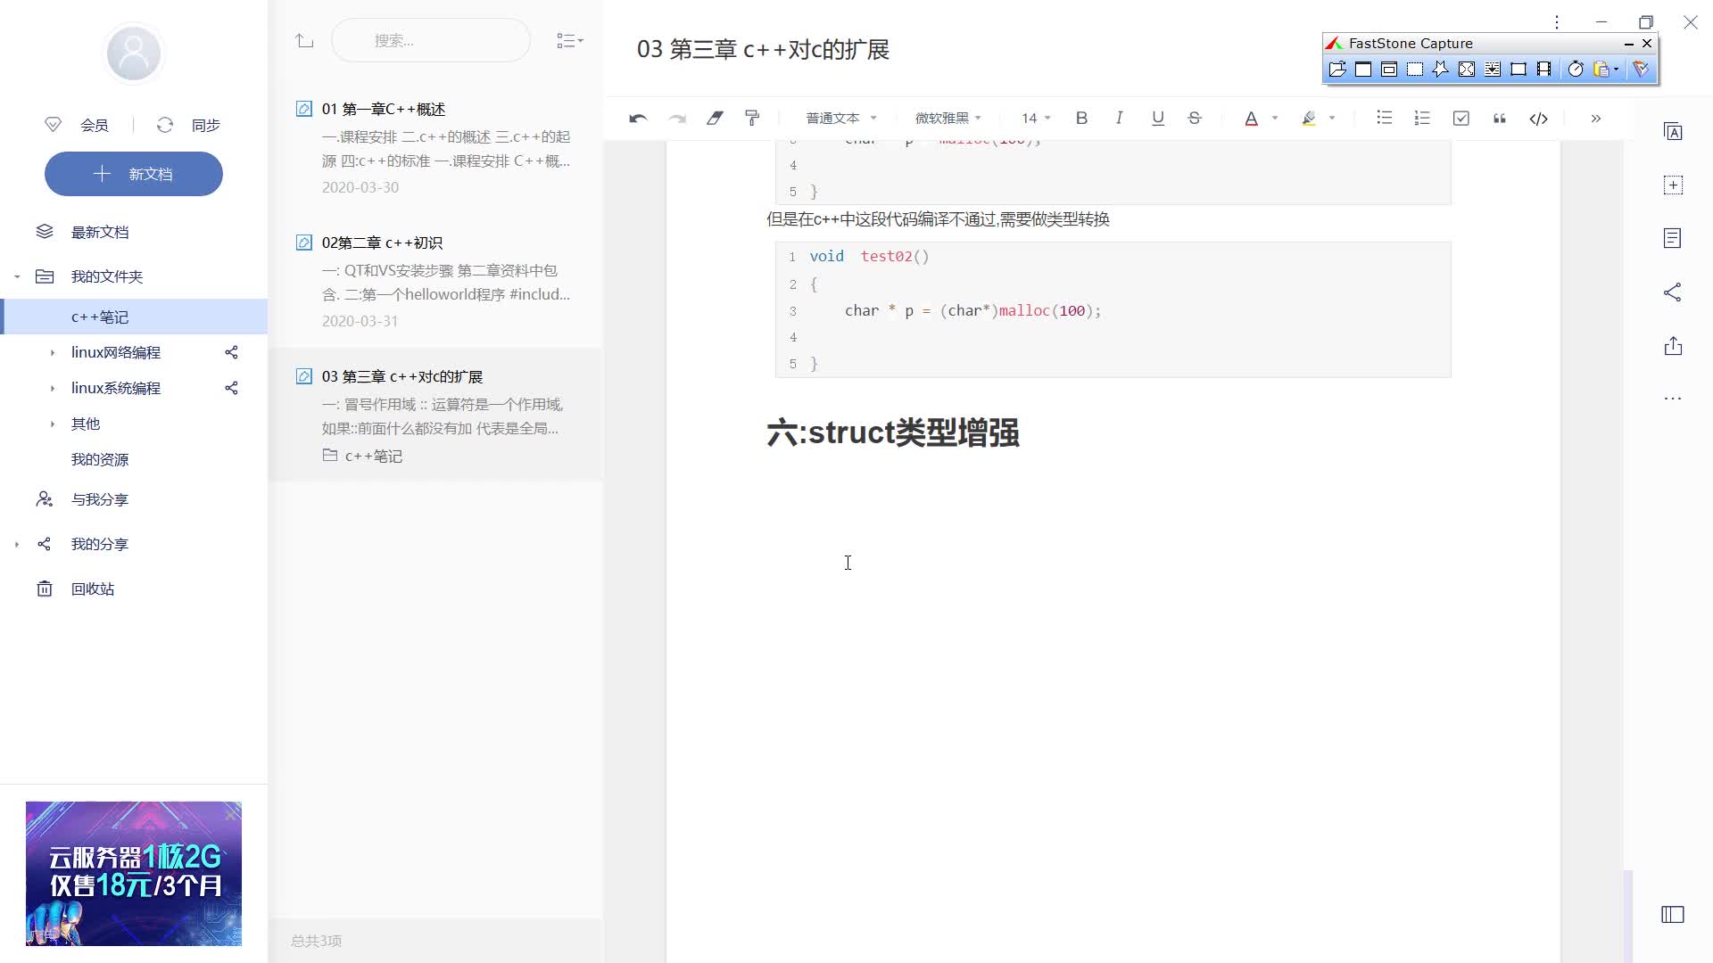Click the redo arrow in editor toolbar
The width and height of the screenshot is (1713, 963).
(x=677, y=118)
